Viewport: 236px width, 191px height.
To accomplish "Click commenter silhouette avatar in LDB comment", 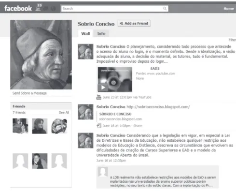I will (103, 172).
